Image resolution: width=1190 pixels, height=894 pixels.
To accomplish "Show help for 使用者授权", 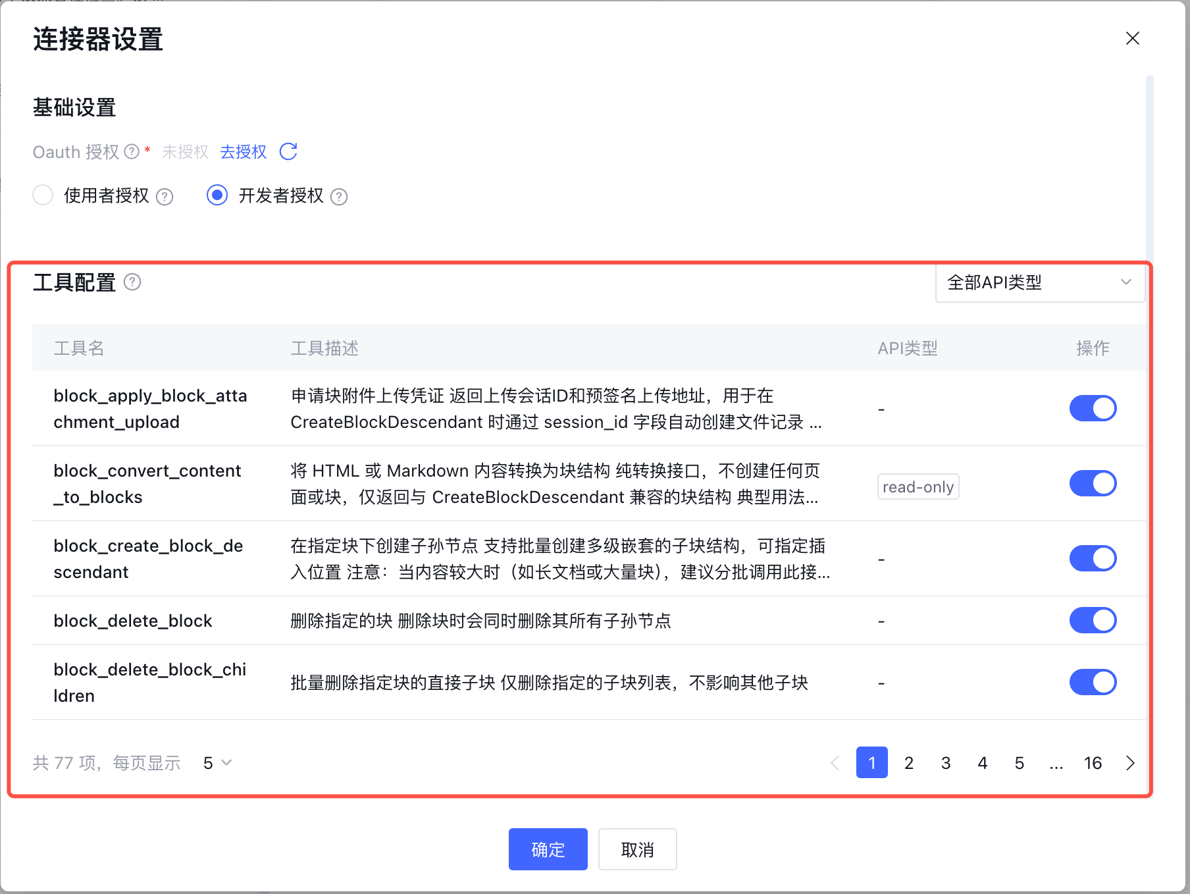I will pyautogui.click(x=165, y=196).
